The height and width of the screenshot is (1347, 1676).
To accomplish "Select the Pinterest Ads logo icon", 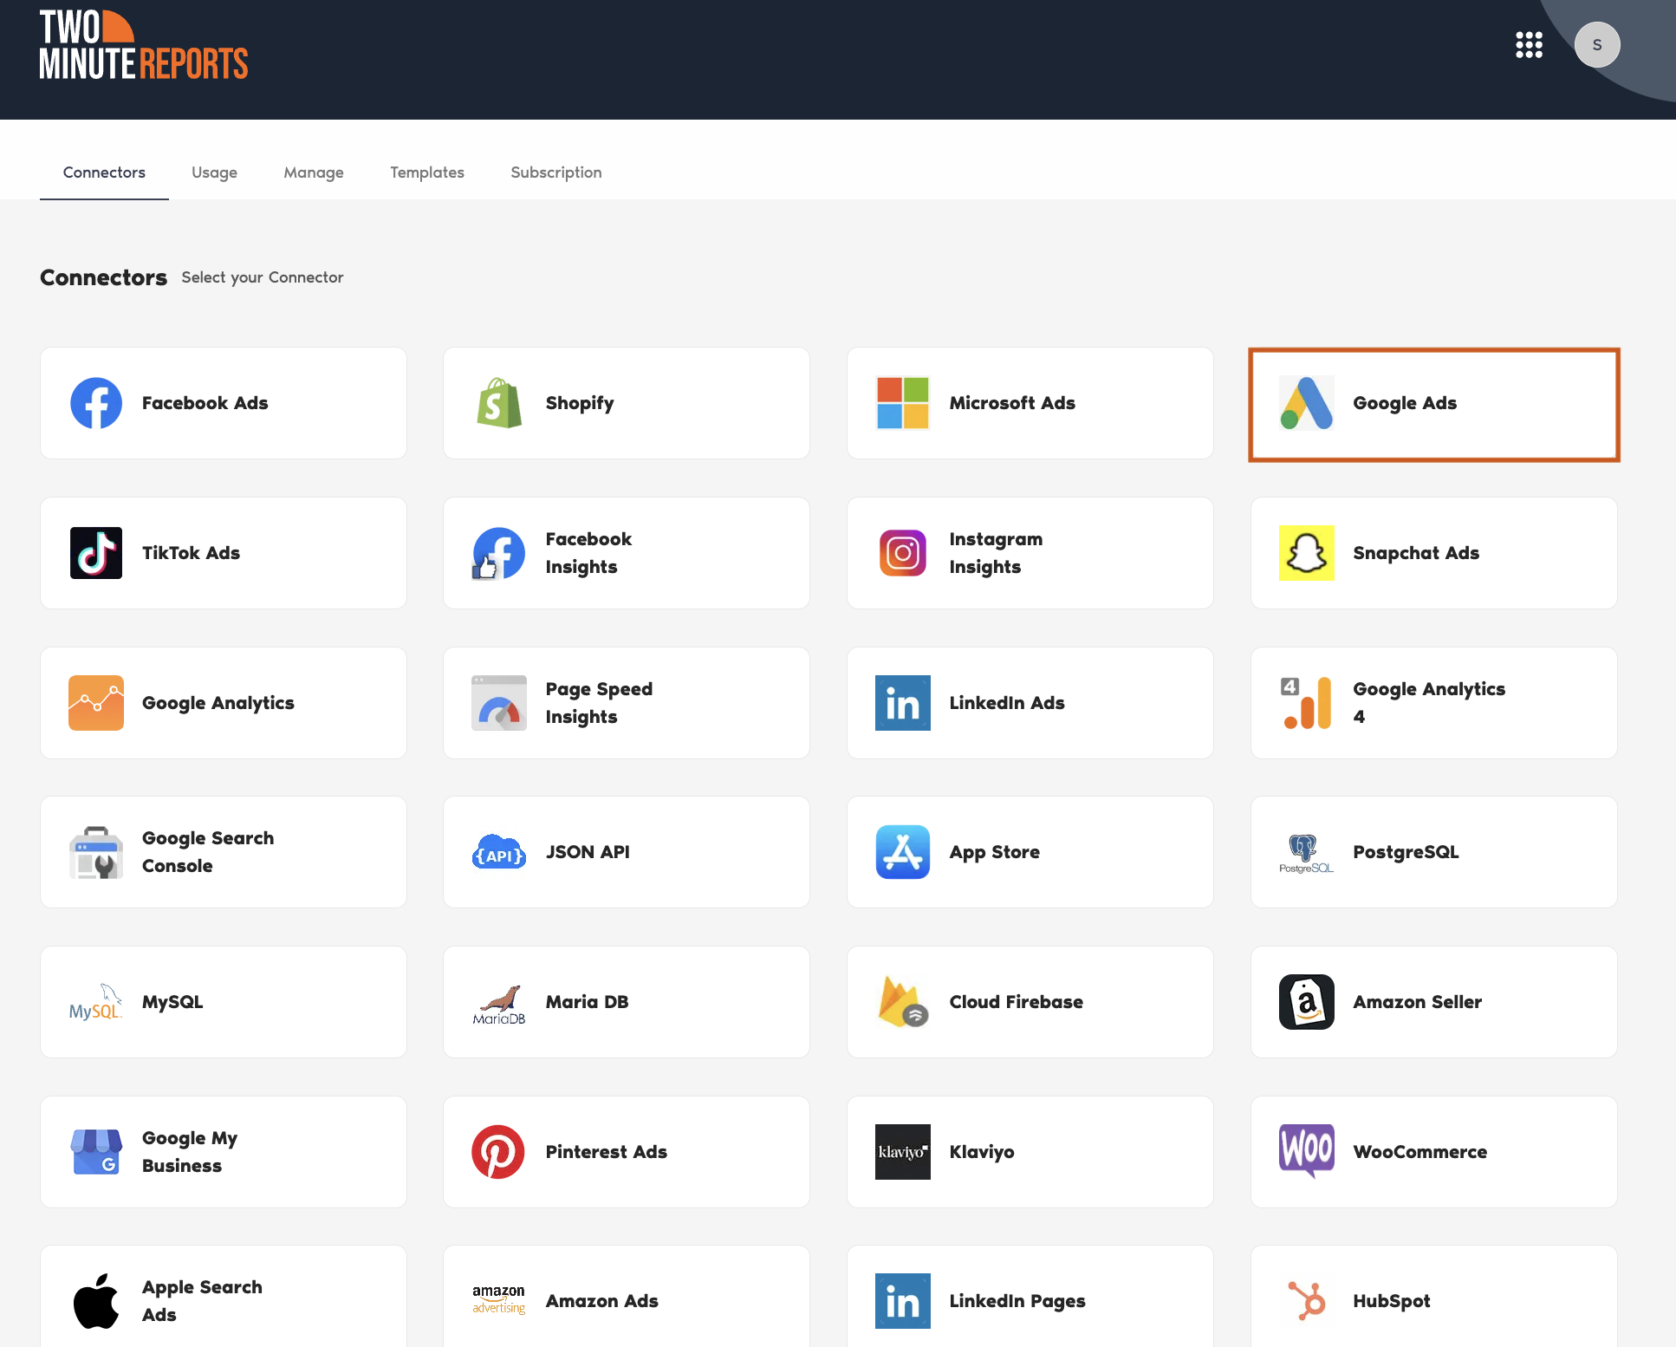I will [498, 1152].
